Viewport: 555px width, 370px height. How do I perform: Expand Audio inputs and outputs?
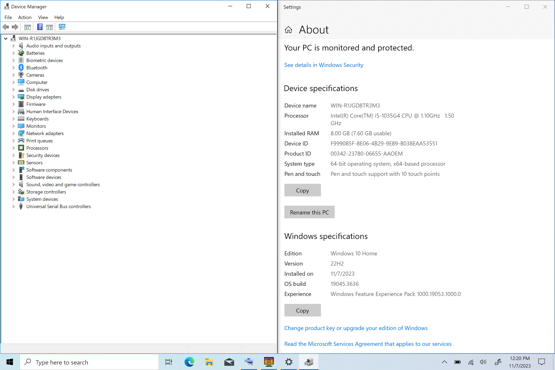pyautogui.click(x=13, y=46)
